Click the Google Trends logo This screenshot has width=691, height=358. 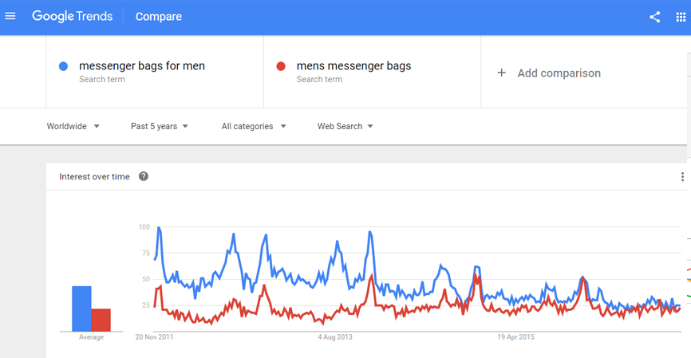(x=73, y=16)
